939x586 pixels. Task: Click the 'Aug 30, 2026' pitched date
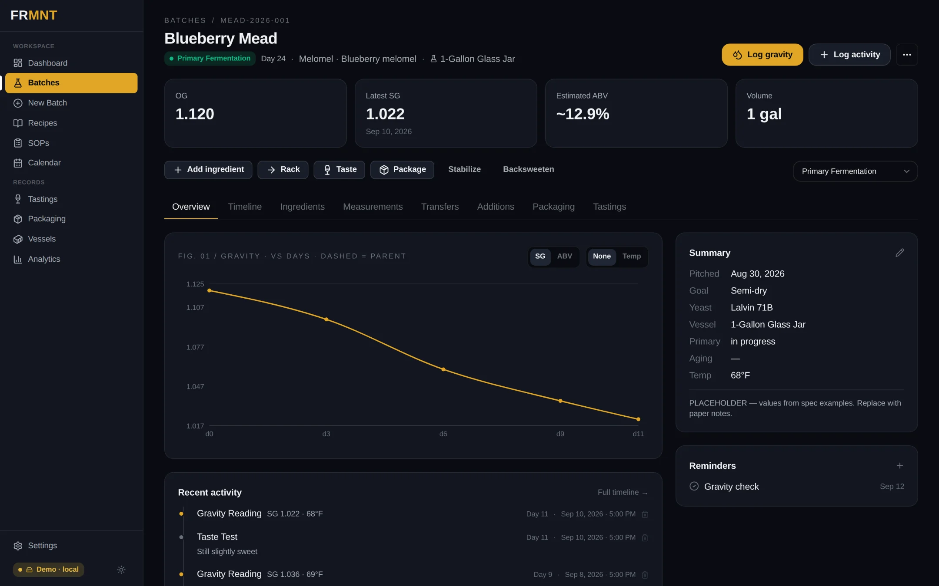tap(757, 274)
